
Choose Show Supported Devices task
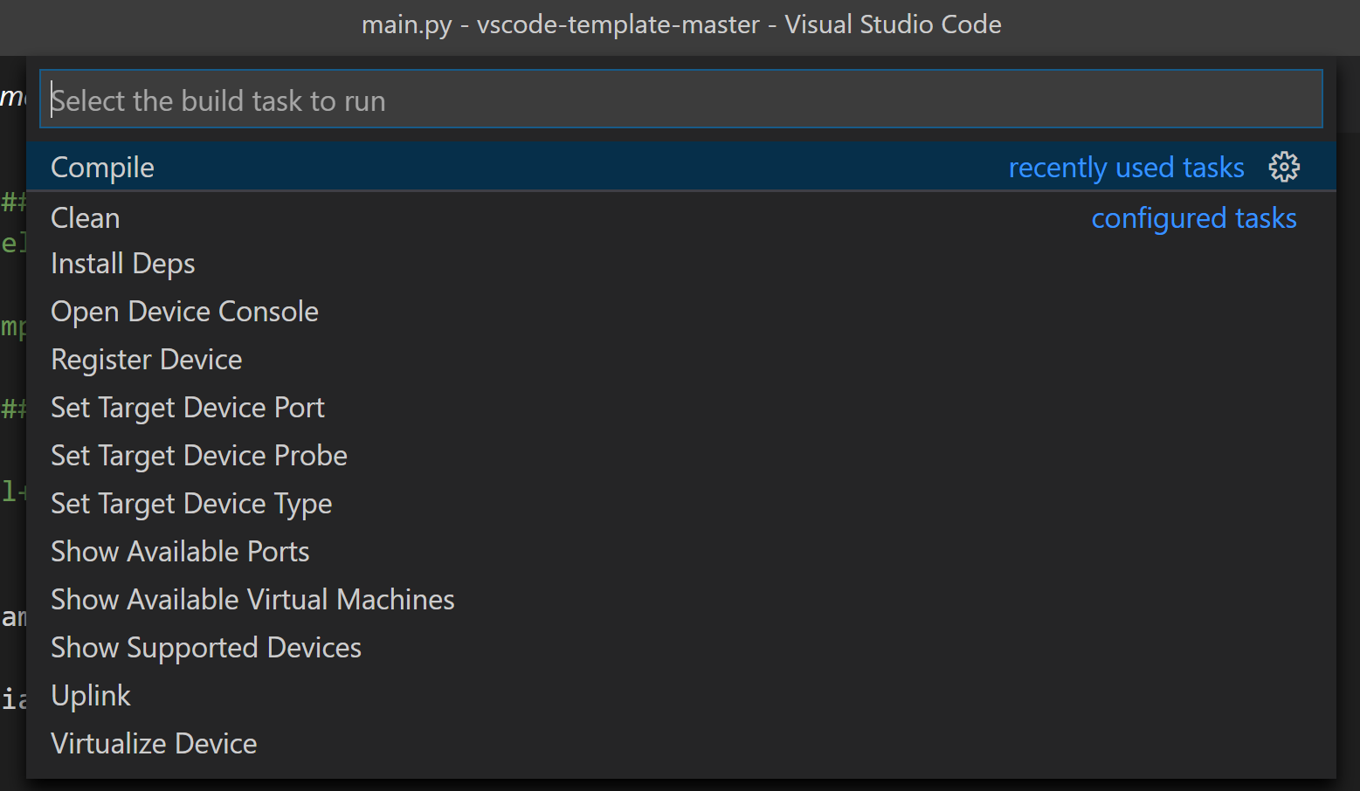pos(681,648)
